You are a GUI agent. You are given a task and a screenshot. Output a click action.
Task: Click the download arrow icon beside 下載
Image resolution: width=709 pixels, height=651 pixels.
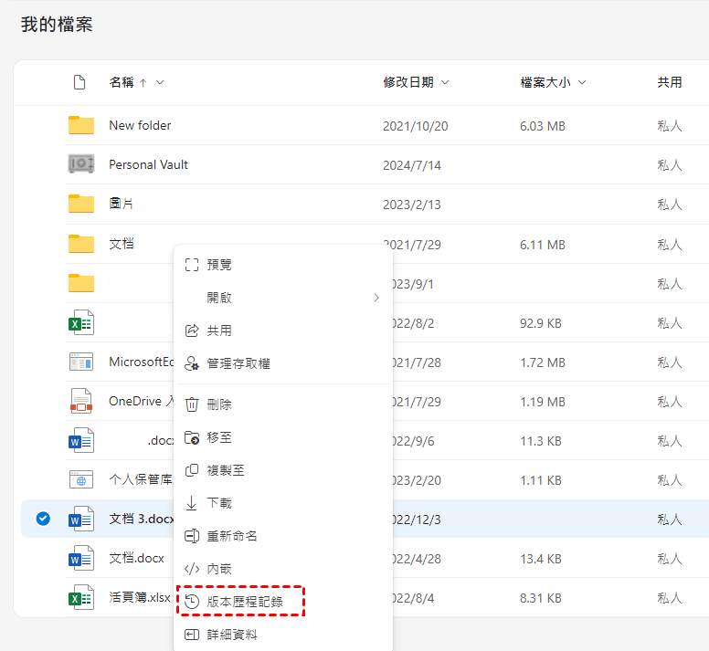coord(192,503)
